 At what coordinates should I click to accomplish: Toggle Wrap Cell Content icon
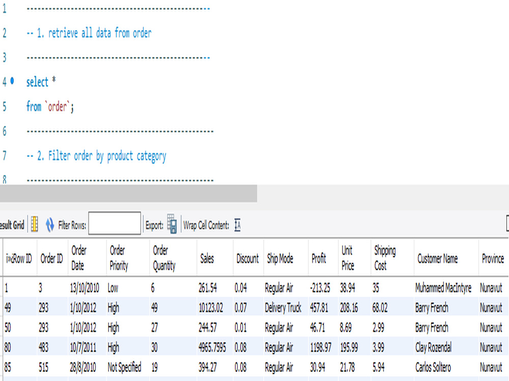(x=238, y=225)
